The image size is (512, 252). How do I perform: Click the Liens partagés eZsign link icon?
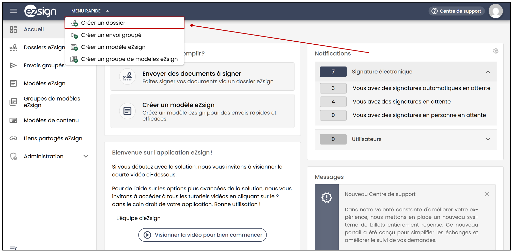tap(13, 138)
